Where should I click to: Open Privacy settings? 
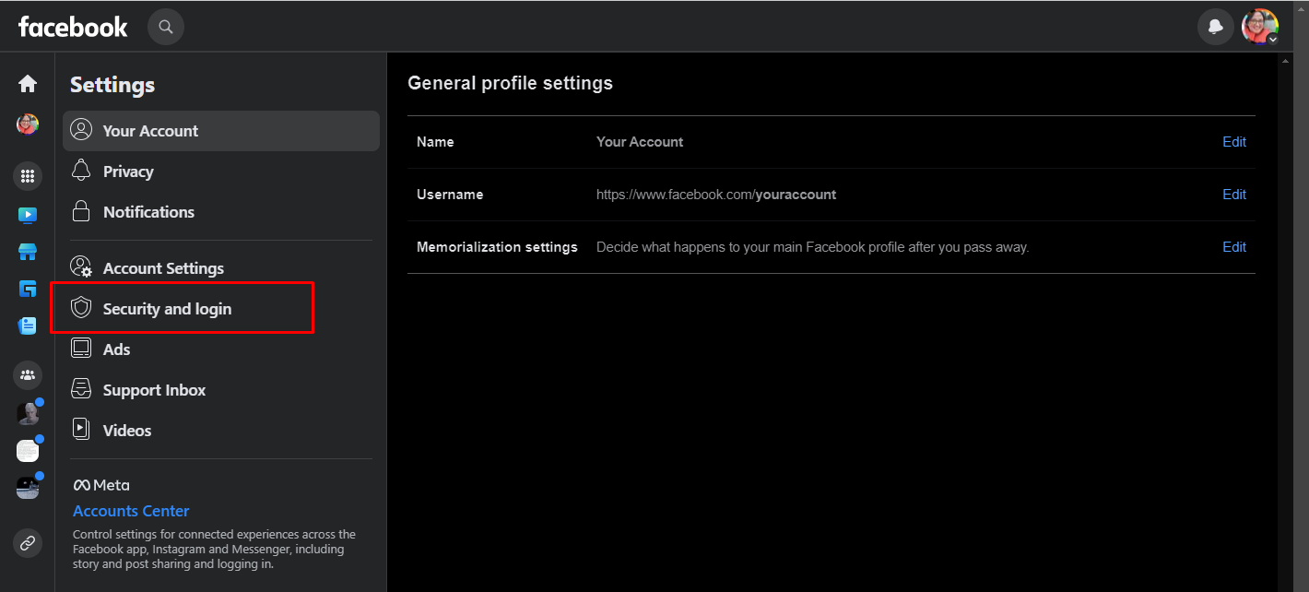(x=128, y=172)
